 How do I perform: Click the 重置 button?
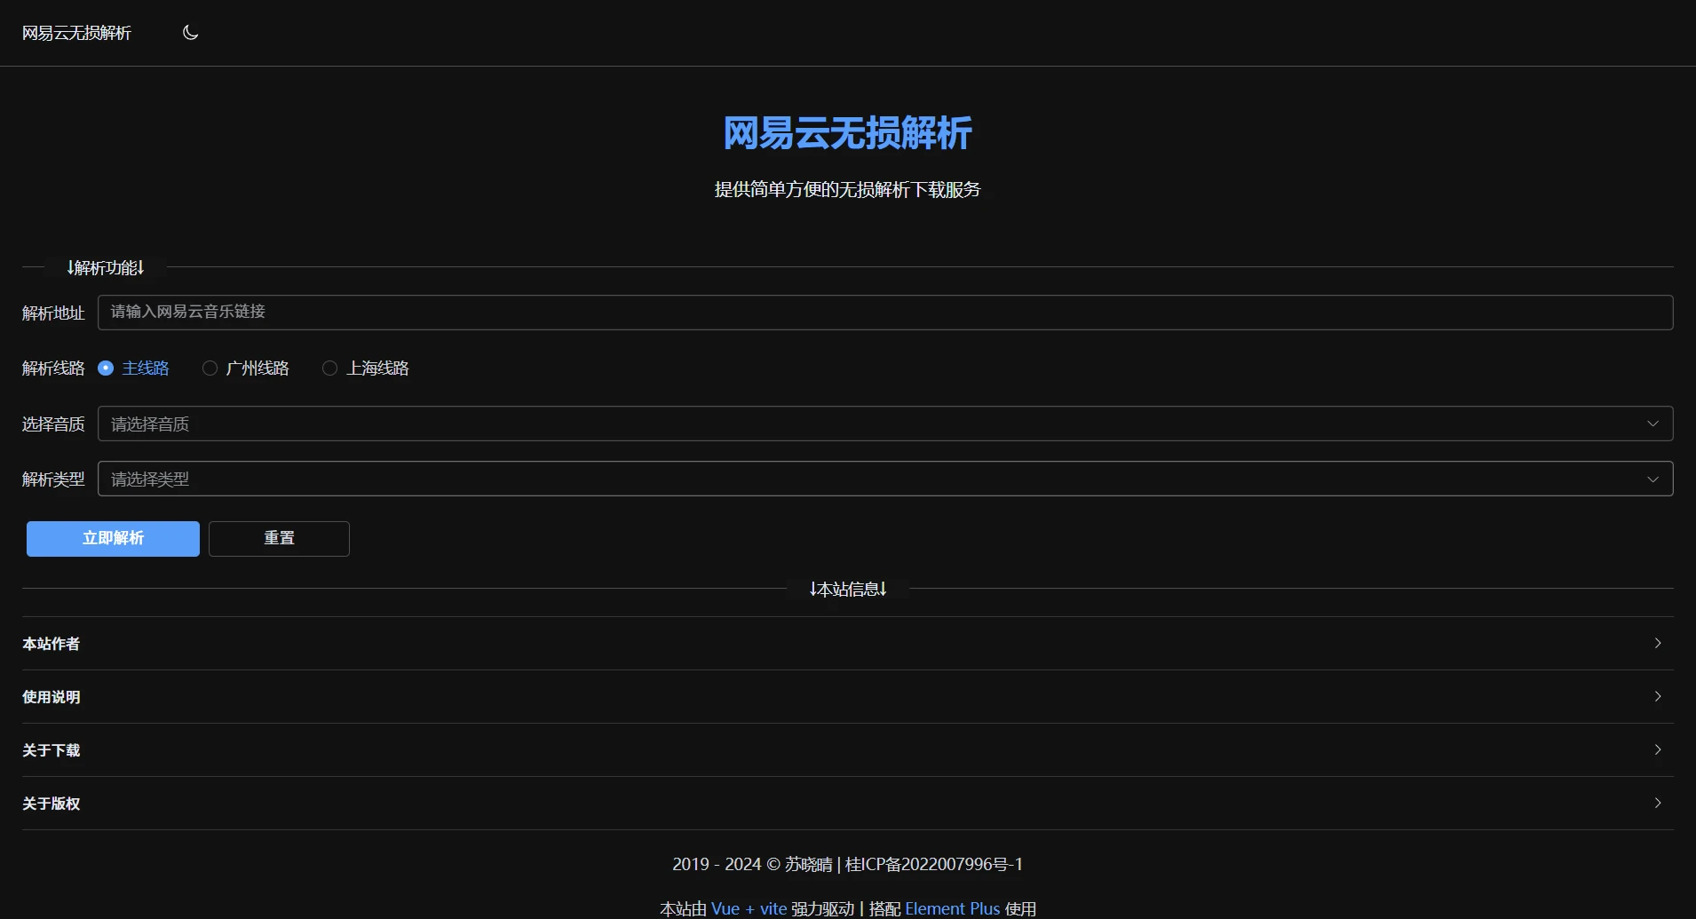[279, 539]
